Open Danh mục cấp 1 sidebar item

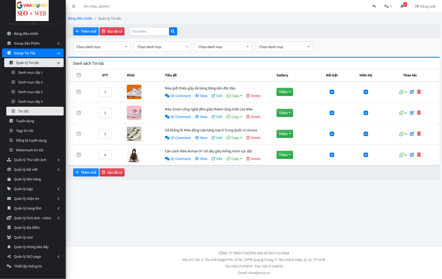[x=35, y=72]
